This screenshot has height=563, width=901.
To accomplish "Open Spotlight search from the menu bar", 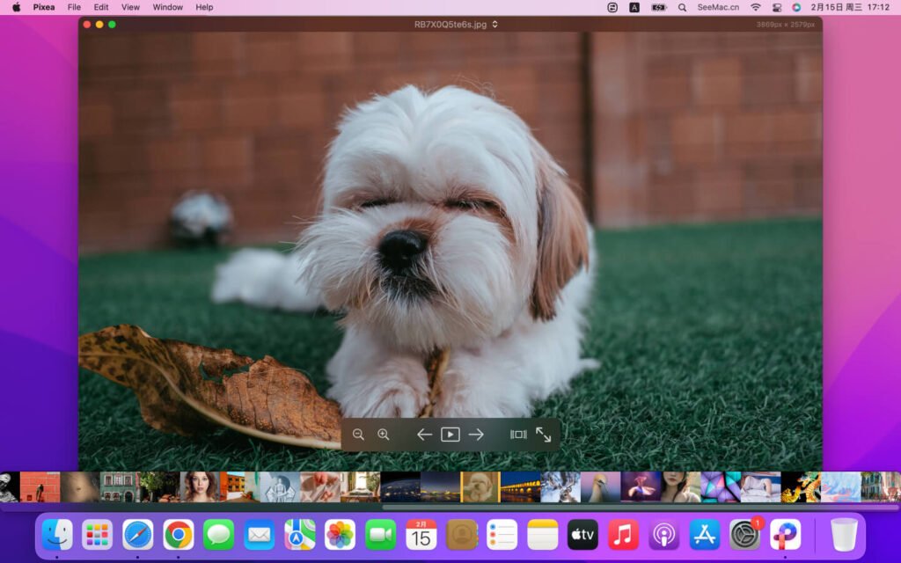I will (x=681, y=7).
